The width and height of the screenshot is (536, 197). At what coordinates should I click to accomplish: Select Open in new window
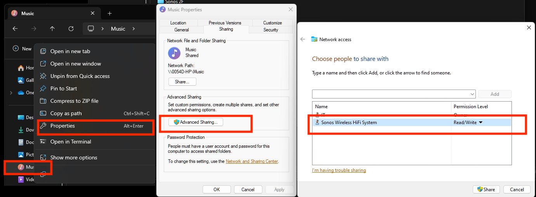click(95, 64)
